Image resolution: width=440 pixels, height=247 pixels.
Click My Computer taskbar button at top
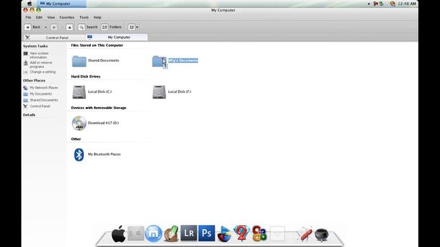(x=61, y=3)
